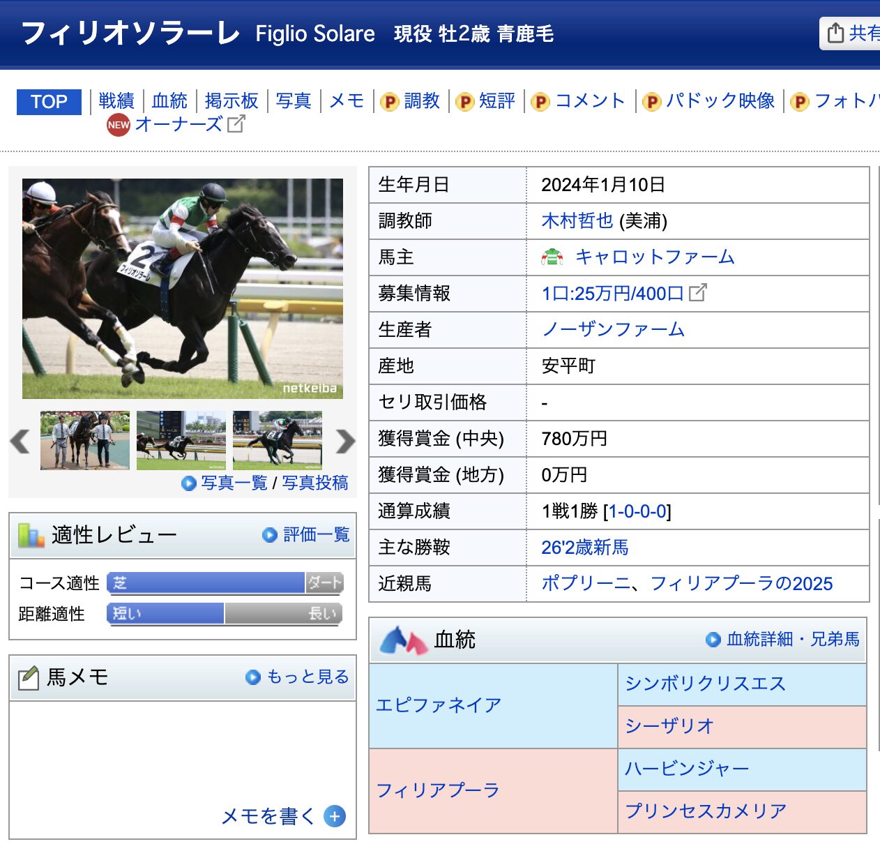Screen dimensions: 880x851
Task: Open the main race photo of horse
Action: [x=183, y=289]
